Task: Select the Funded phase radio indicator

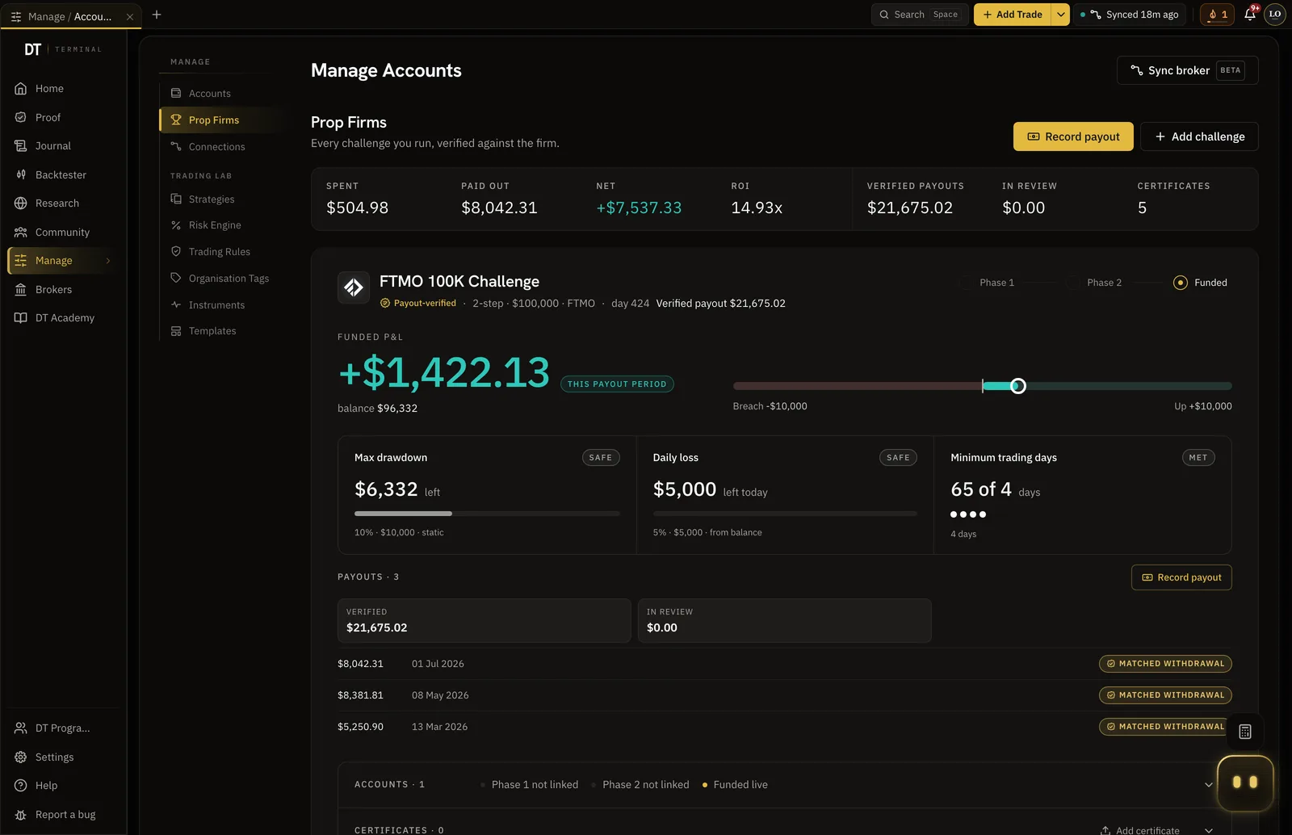Action: (x=1181, y=283)
